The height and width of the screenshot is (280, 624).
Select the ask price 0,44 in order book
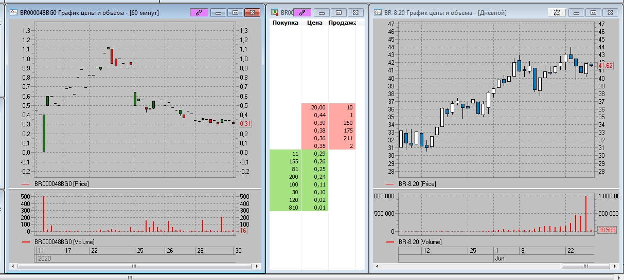click(315, 115)
